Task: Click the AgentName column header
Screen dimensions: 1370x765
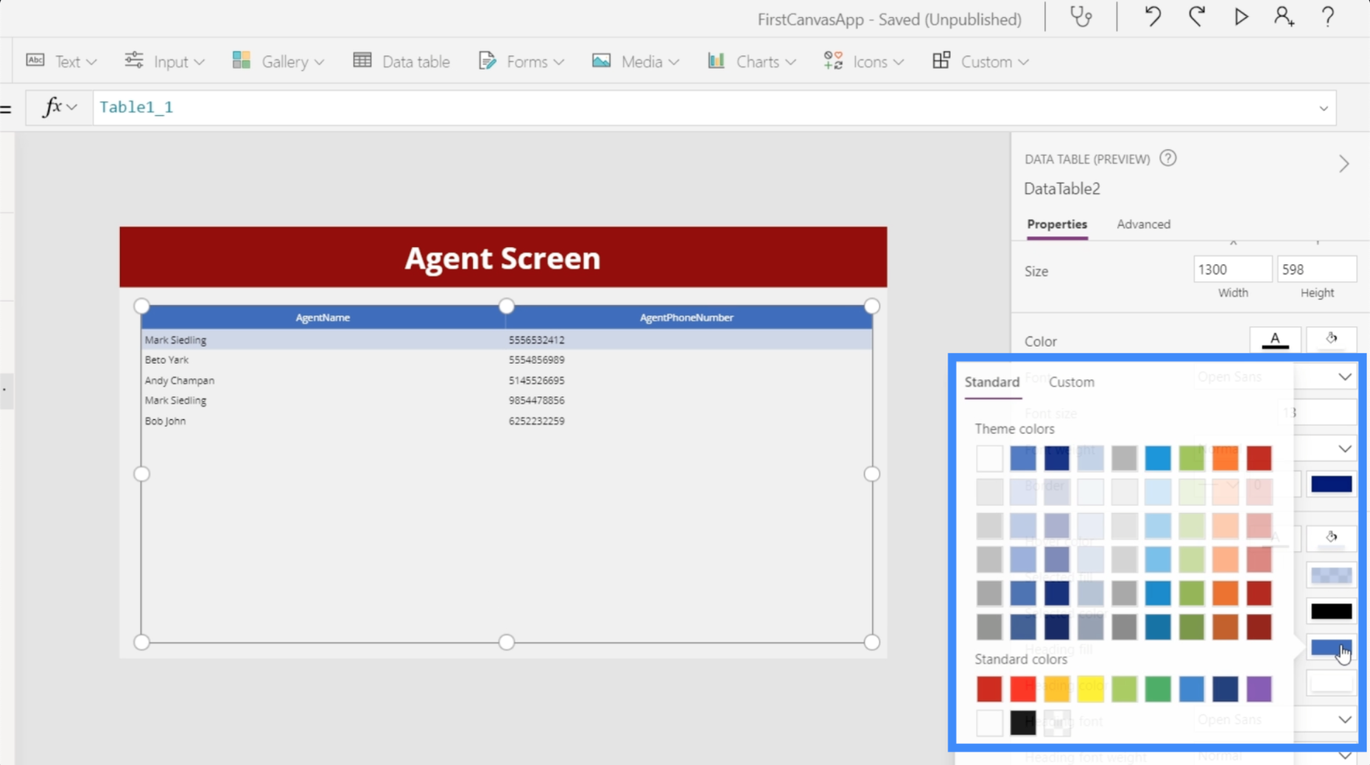Action: tap(323, 317)
